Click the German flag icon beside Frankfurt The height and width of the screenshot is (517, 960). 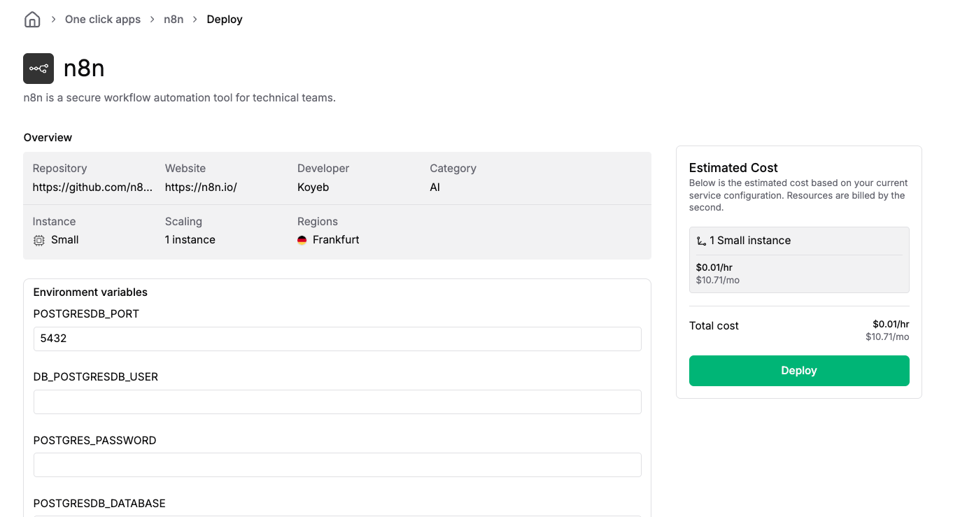(302, 240)
